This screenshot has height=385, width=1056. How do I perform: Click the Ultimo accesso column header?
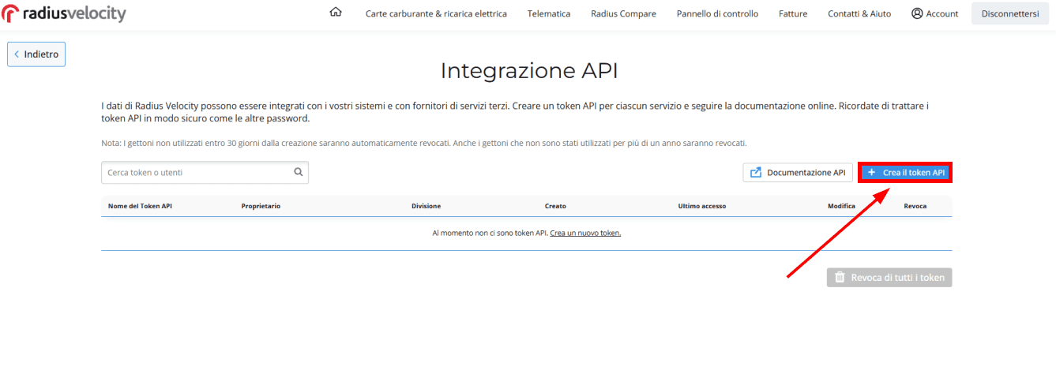702,206
